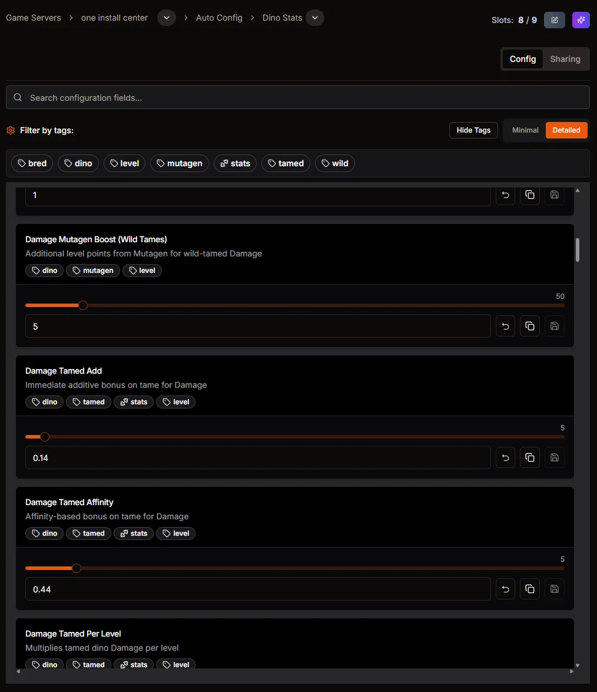Image resolution: width=597 pixels, height=692 pixels.
Task: Select the purple AI sparkle icon
Action: [x=581, y=19]
